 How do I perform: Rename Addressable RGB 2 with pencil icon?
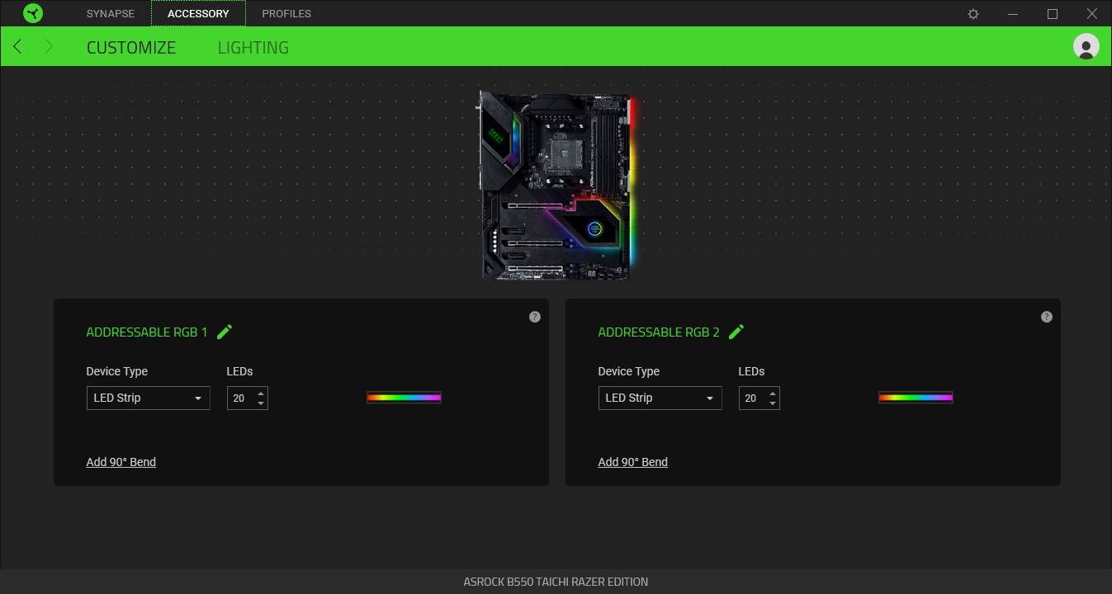(x=736, y=332)
